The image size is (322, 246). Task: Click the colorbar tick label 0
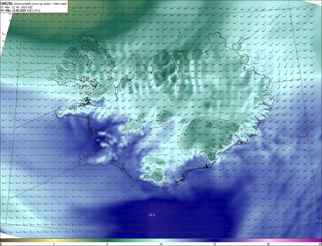1,244
